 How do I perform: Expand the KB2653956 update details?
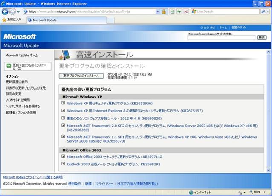click(x=63, y=103)
